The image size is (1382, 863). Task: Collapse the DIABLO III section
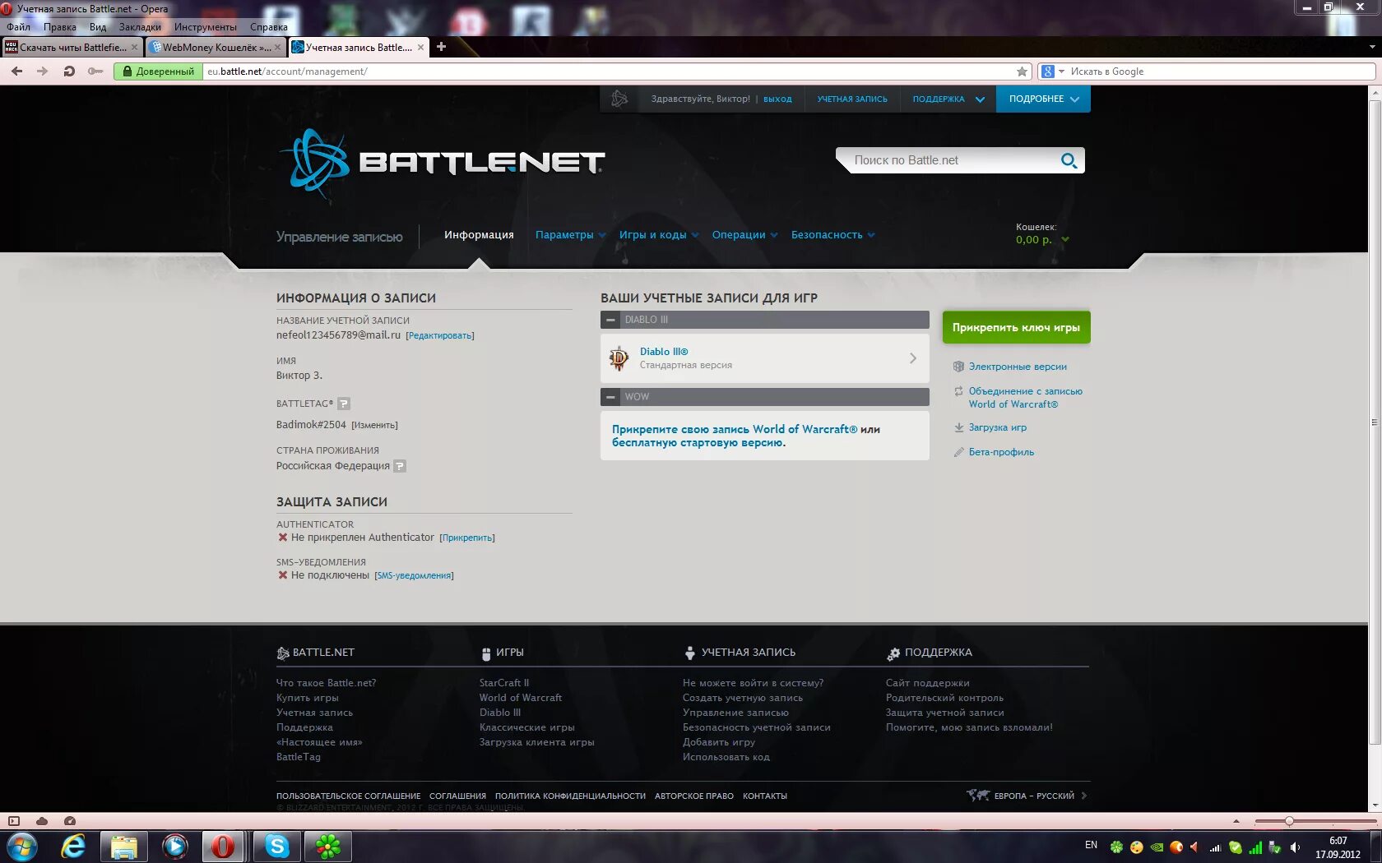coord(610,320)
